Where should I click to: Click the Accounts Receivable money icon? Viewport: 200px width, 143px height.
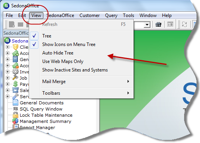pos(16,53)
